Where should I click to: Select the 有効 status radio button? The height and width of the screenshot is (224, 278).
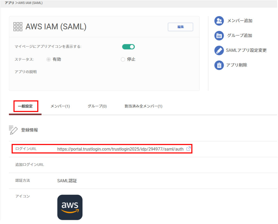(x=49, y=59)
